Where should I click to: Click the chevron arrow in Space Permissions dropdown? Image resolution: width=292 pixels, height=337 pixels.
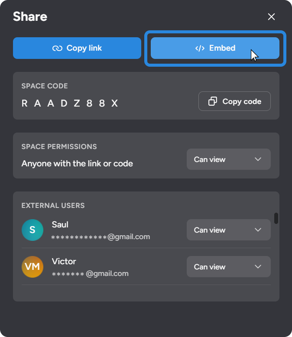click(x=258, y=159)
